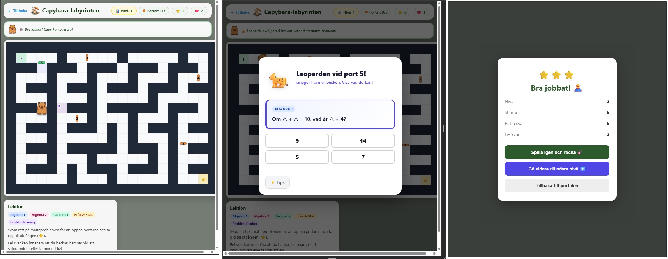Click gate 2 in the Portar 1/5 maze

[x=77, y=118]
